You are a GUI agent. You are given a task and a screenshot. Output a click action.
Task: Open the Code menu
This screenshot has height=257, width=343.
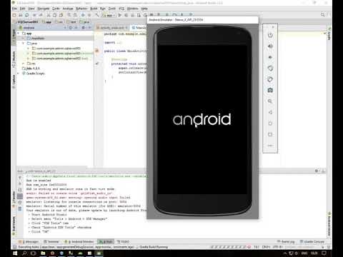click(56, 9)
